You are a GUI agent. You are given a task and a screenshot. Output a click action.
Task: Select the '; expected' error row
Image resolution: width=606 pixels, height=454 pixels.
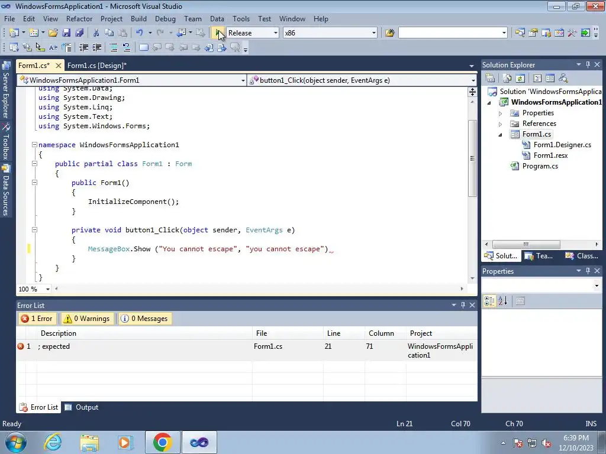pos(247,351)
